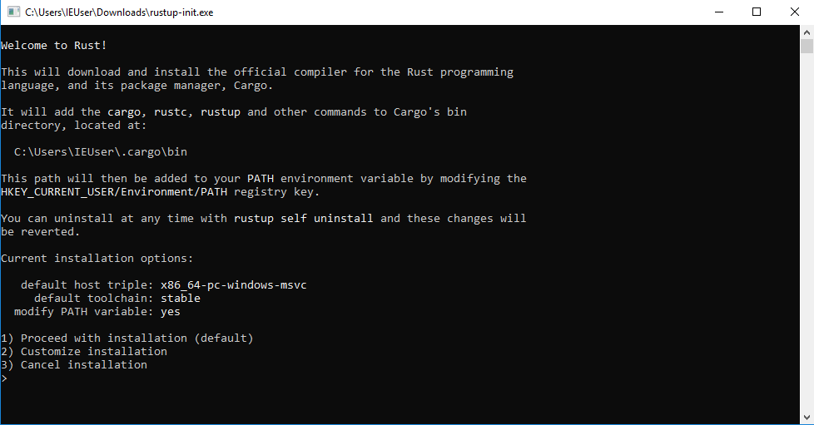Click at the '>' input prompt
This screenshot has width=814, height=425.
pos(4,378)
